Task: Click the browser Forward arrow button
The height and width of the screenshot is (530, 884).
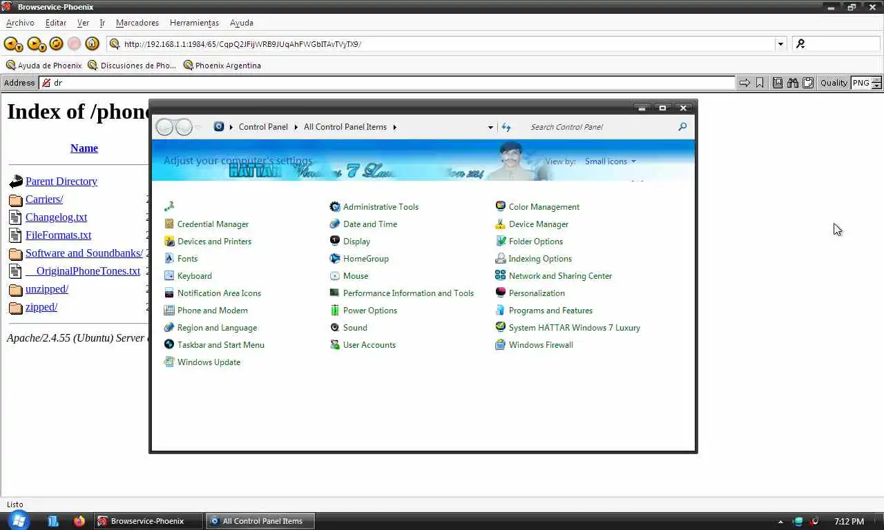Action: pos(36,44)
